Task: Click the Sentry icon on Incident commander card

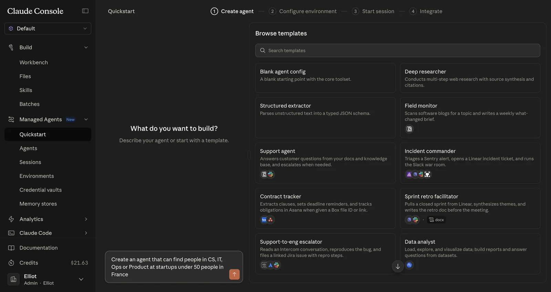Action: (409, 174)
